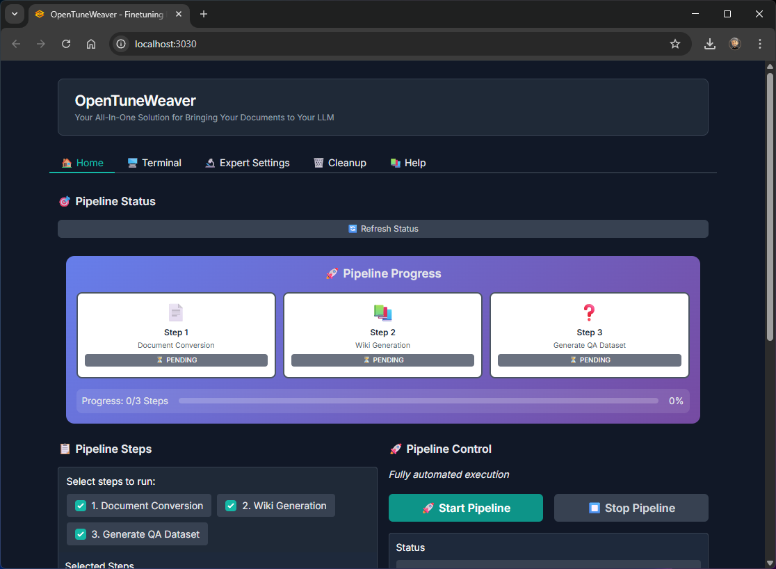Switch to the Home tab
The height and width of the screenshot is (569, 776).
pyautogui.click(x=82, y=163)
